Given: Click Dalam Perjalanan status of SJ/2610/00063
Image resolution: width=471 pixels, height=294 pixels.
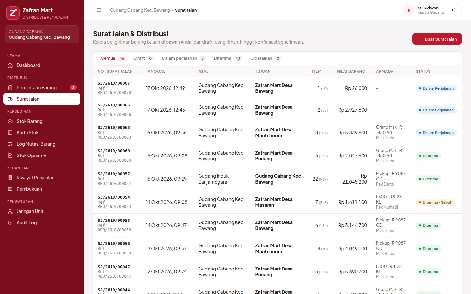Looking at the screenshot, I should tap(436, 133).
